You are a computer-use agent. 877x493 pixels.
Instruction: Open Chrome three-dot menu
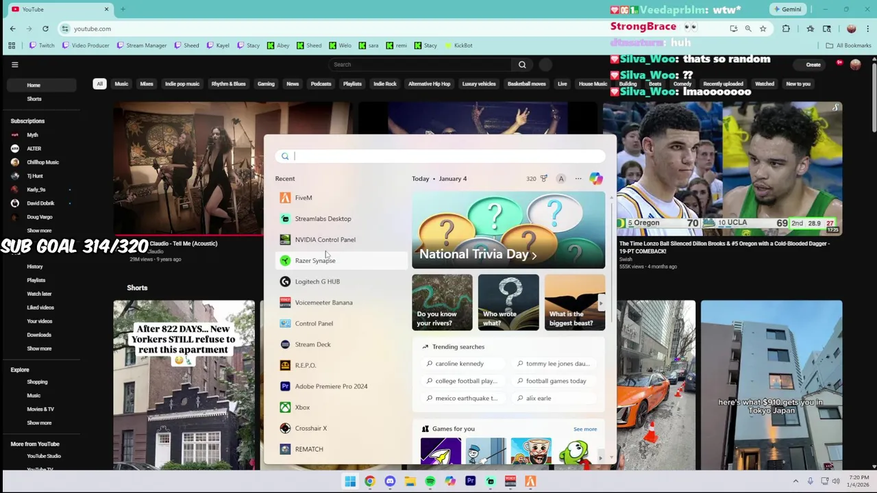pyautogui.click(x=867, y=29)
